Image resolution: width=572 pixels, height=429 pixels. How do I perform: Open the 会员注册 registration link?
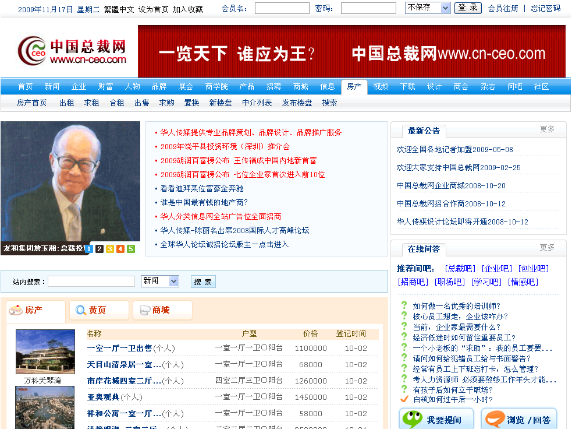pyautogui.click(x=503, y=8)
